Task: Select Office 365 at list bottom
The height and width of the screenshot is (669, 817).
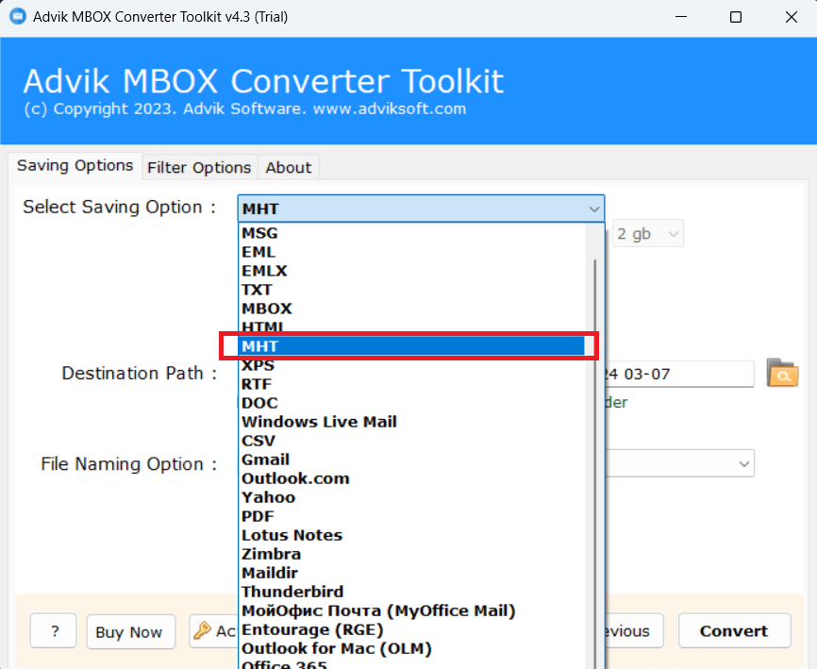Action: pyautogui.click(x=411, y=663)
